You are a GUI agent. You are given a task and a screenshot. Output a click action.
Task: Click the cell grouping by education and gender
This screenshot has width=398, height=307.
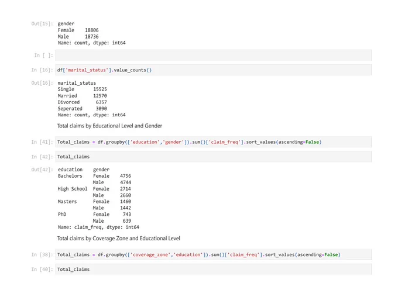[214, 142]
